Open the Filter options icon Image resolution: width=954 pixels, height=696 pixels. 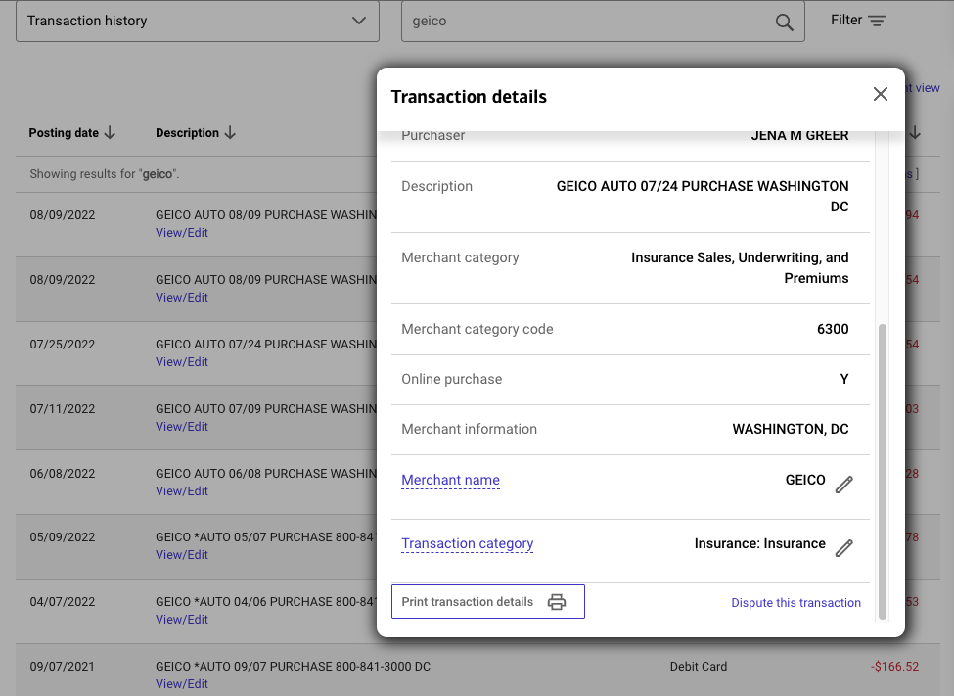coord(876,21)
